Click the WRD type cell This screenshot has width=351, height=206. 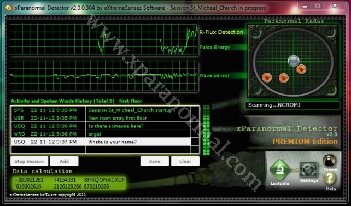pyautogui.click(x=19, y=134)
